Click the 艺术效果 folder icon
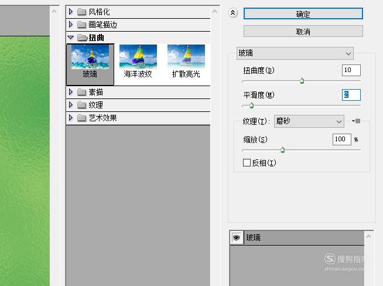Image resolution: width=383 pixels, height=286 pixels. pos(81,118)
